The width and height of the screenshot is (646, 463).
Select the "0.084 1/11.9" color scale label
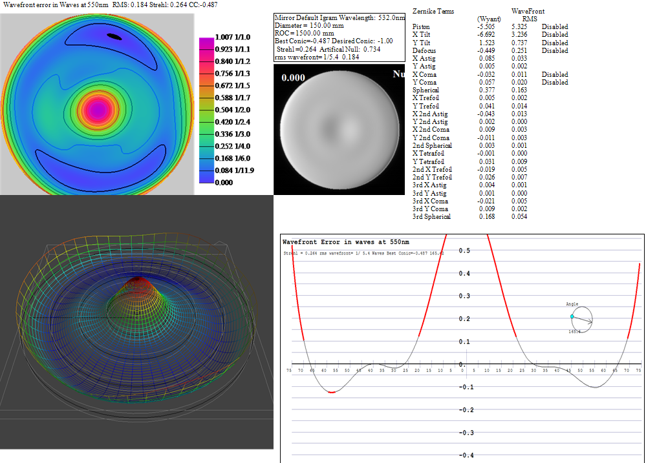click(x=235, y=170)
